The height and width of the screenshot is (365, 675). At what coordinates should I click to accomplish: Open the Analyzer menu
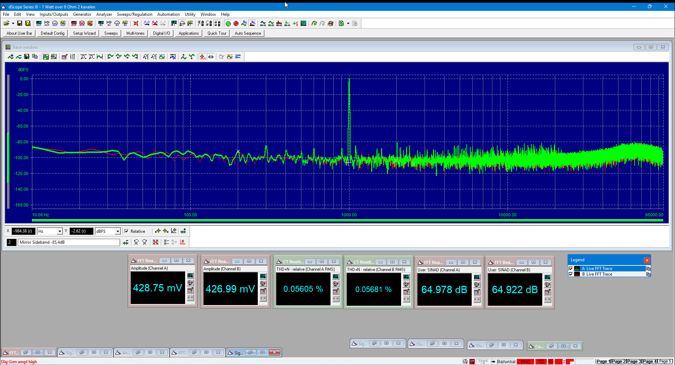pos(104,14)
